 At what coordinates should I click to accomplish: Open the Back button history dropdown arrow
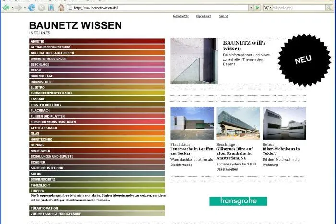(12, 8)
